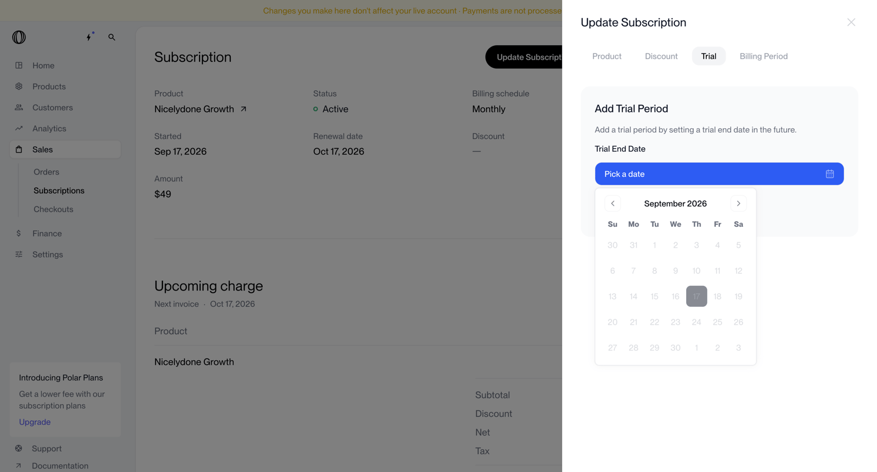Go to next month after September 2026
Image resolution: width=877 pixels, height=472 pixels.
click(x=738, y=204)
